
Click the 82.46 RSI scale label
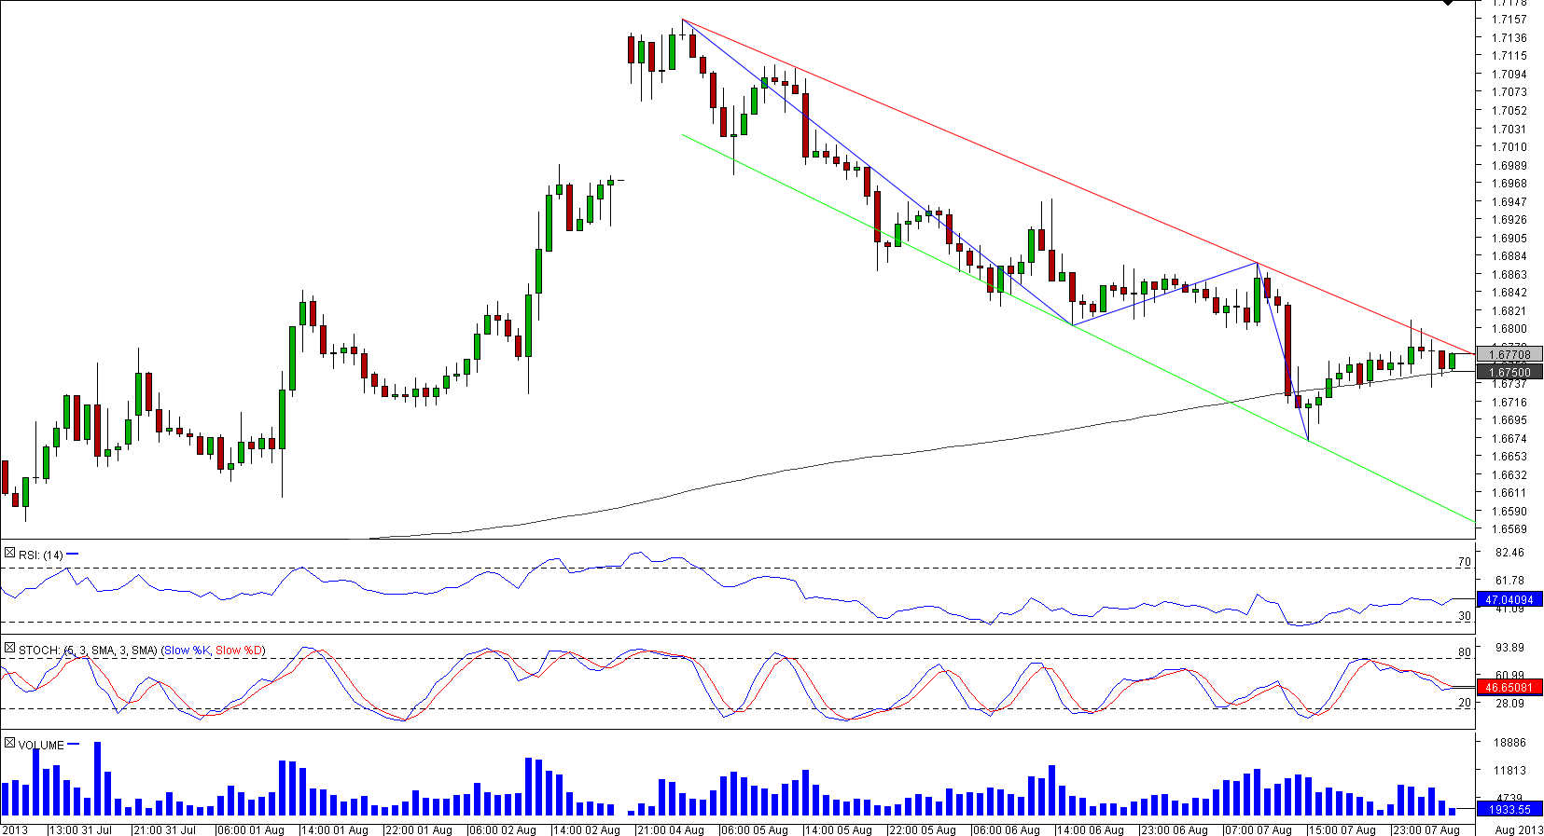tap(1509, 553)
